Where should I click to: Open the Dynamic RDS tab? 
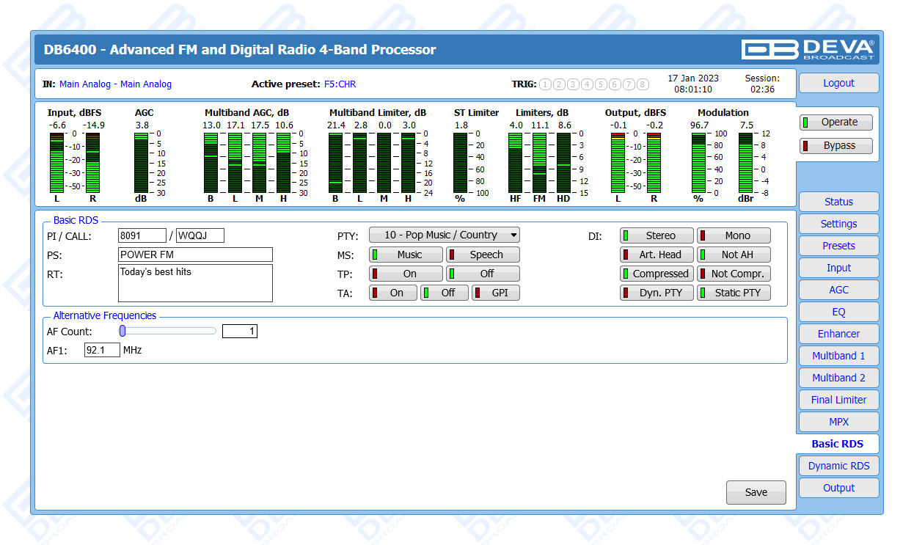click(838, 466)
